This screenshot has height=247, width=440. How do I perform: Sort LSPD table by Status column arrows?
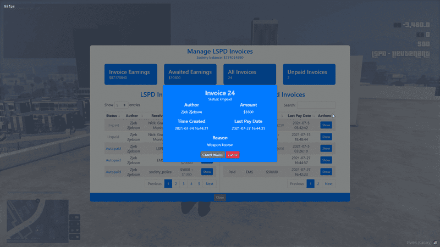(119, 116)
